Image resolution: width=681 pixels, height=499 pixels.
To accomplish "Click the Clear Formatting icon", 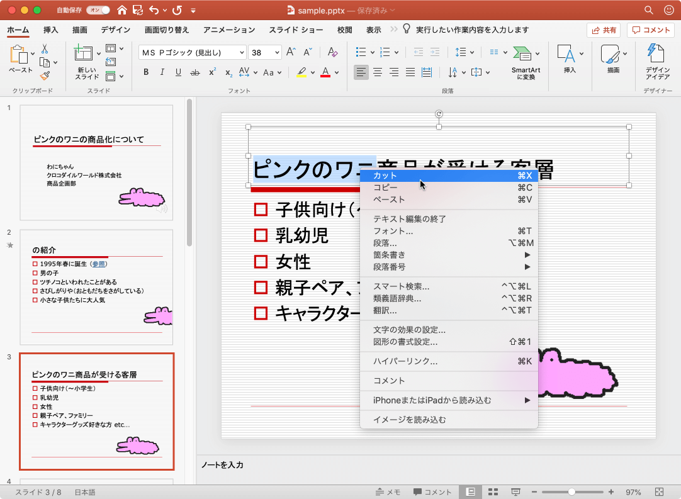I will point(333,53).
